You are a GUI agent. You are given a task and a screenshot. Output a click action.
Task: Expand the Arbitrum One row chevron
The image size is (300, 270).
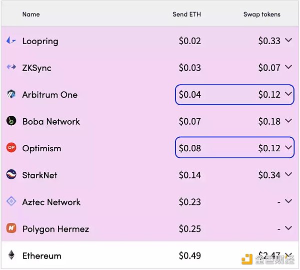[288, 94]
